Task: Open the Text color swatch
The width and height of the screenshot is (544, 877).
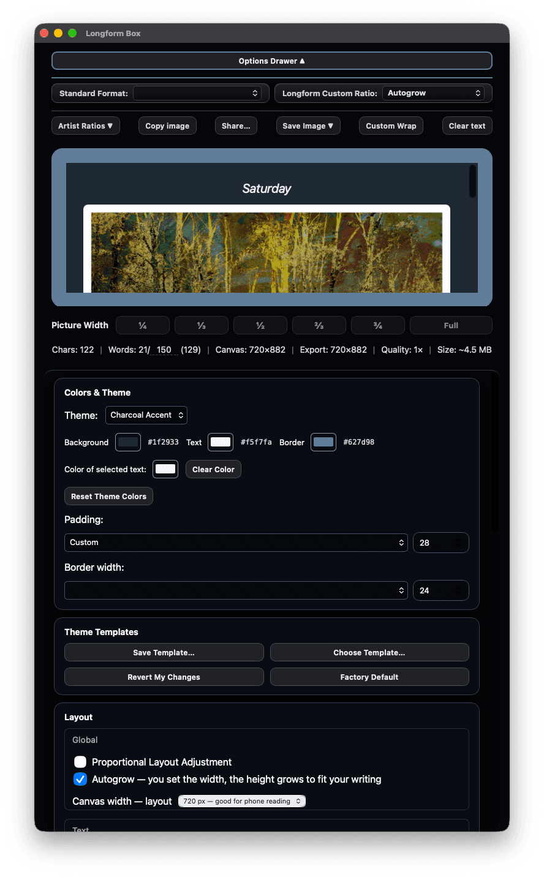Action: tap(221, 442)
